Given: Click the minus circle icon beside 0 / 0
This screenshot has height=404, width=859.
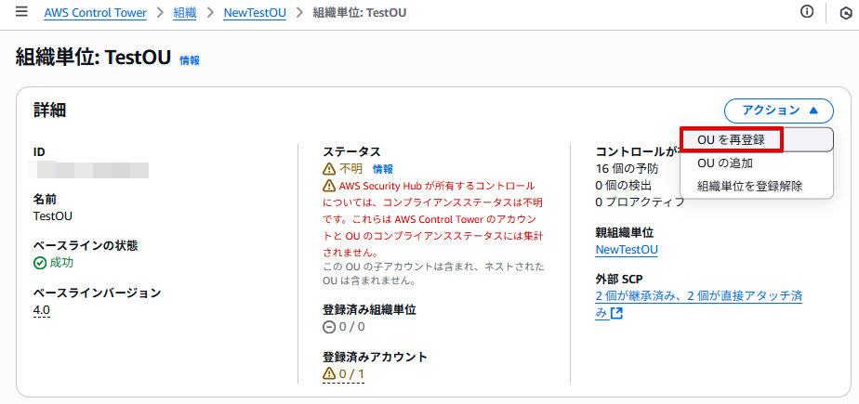Looking at the screenshot, I should [x=329, y=327].
